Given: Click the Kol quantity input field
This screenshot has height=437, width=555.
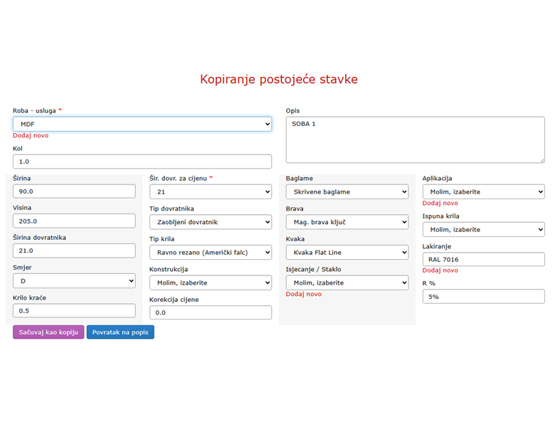Looking at the screenshot, I should 142,162.
